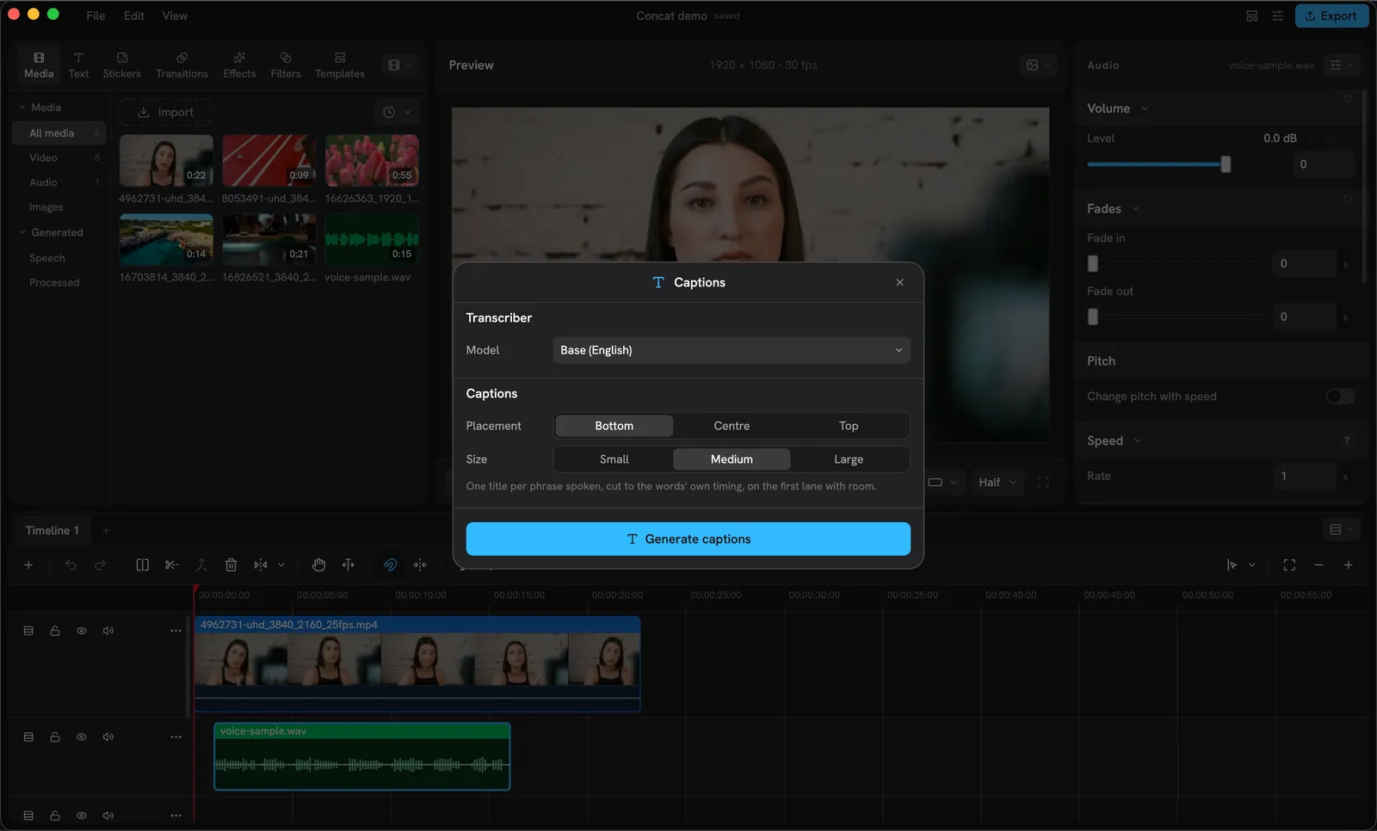Hide the video track using its eye icon

tap(82, 631)
